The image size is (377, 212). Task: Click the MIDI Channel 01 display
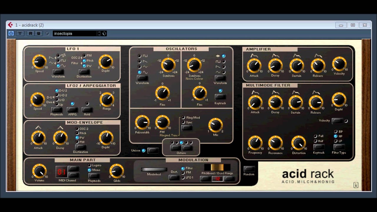[x=61, y=172]
